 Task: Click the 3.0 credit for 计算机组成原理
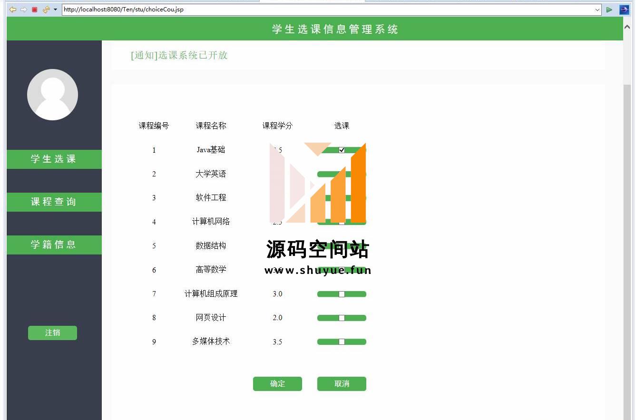coord(277,294)
